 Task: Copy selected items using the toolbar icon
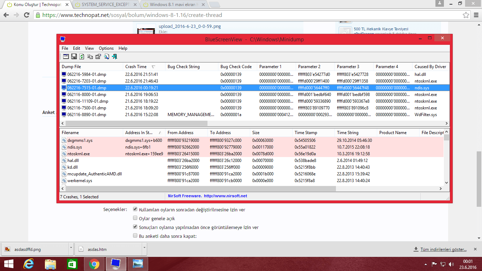coord(90,56)
